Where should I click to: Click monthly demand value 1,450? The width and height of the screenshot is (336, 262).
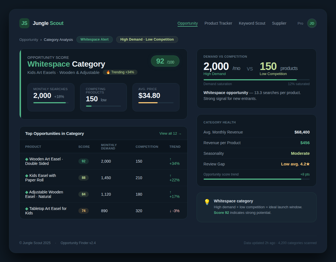click(106, 178)
